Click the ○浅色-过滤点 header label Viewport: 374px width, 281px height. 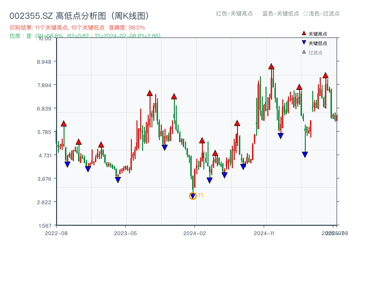tap(323, 14)
